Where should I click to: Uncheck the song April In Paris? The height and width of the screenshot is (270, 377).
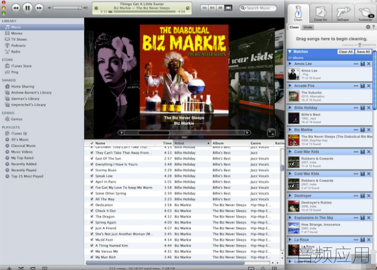tap(92, 182)
